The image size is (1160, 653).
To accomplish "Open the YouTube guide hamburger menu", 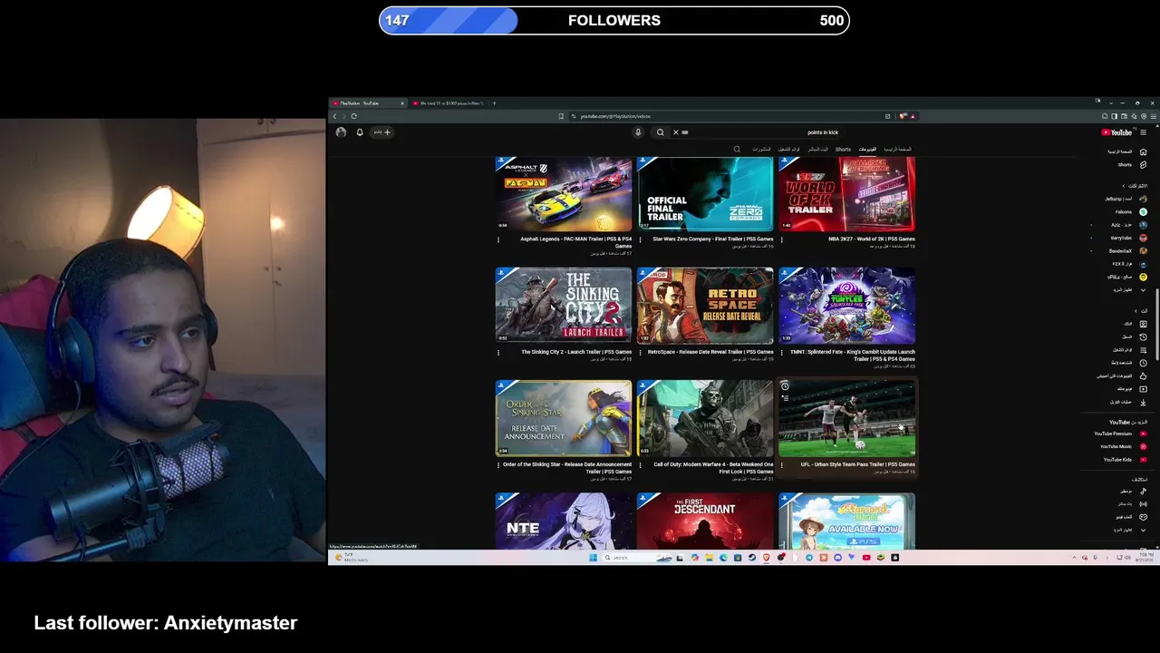I will point(1143,132).
